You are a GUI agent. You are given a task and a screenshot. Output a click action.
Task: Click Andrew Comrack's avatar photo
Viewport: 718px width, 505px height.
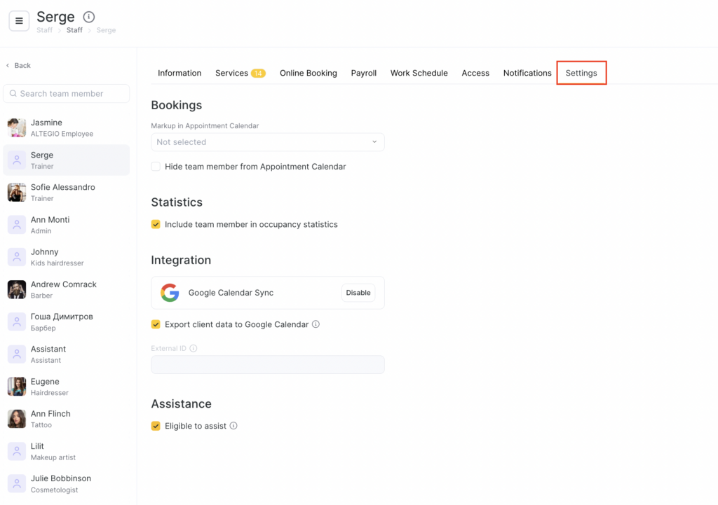[x=17, y=289]
